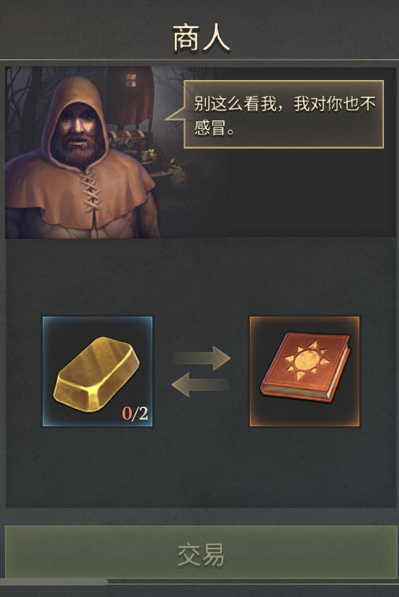Tap the speech bubble pointer tail
The height and width of the screenshot is (597, 399).
tap(175, 115)
